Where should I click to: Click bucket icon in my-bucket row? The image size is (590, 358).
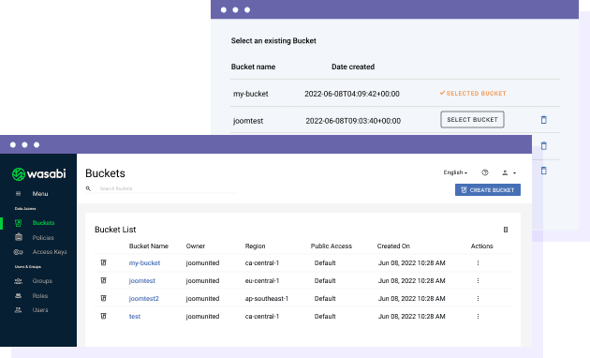tap(103, 262)
